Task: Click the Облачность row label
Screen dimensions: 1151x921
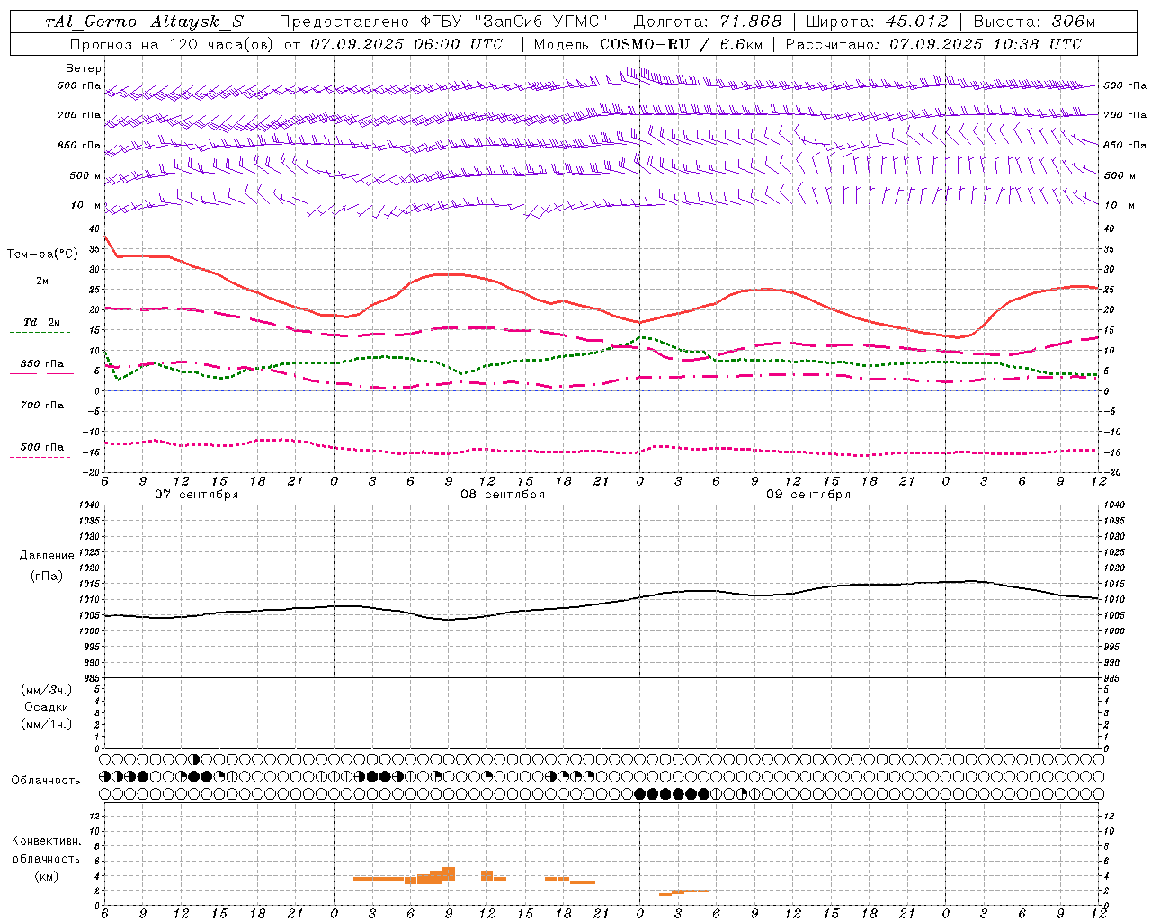Action: (x=46, y=780)
